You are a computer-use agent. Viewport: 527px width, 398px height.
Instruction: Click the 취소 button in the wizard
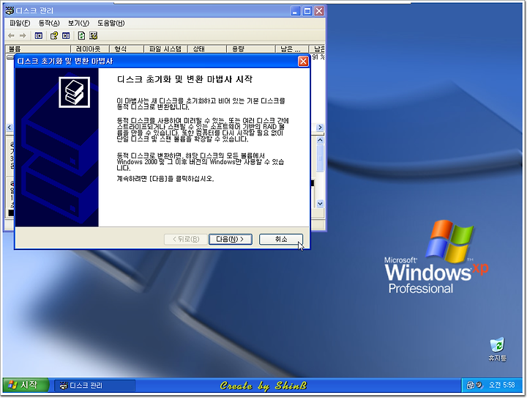tap(281, 239)
